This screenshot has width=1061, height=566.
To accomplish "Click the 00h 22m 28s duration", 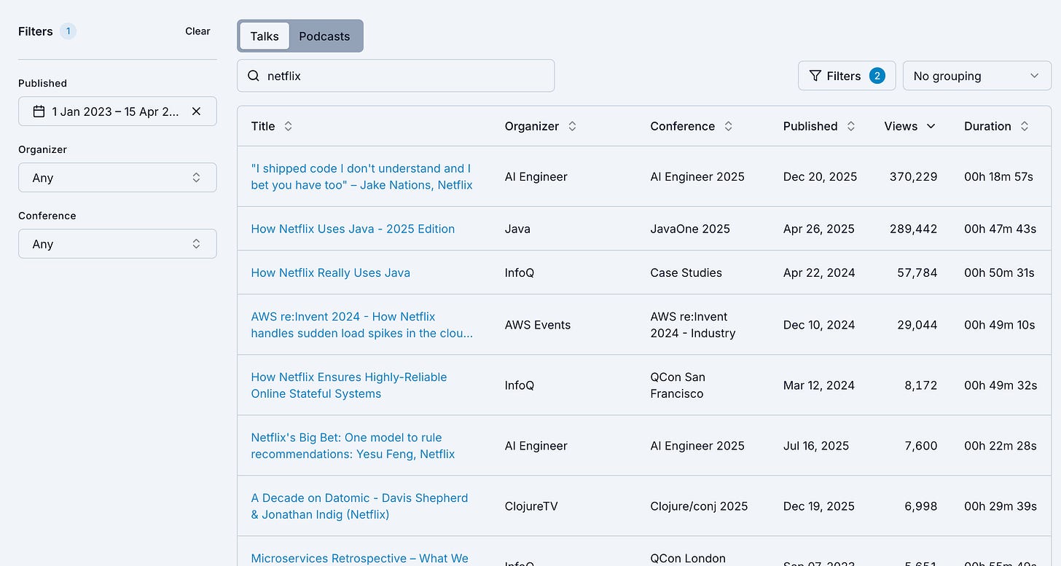I will tap(1001, 446).
